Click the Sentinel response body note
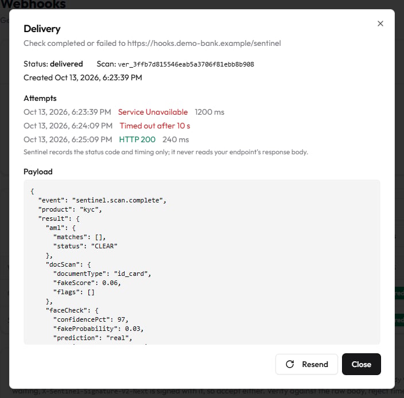404x398 pixels. (166, 152)
